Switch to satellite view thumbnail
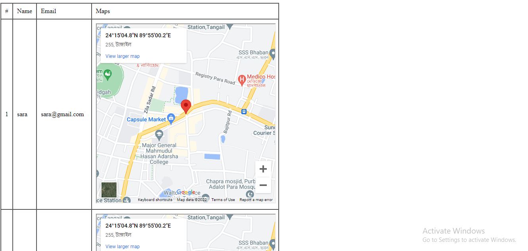This screenshot has height=251, width=528. click(x=109, y=190)
